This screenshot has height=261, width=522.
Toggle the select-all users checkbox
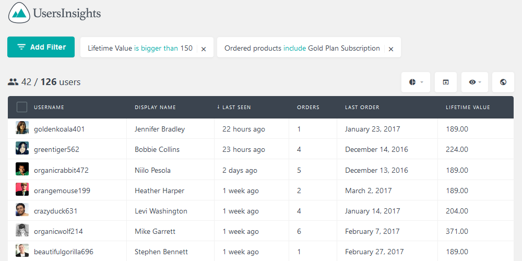(x=22, y=107)
